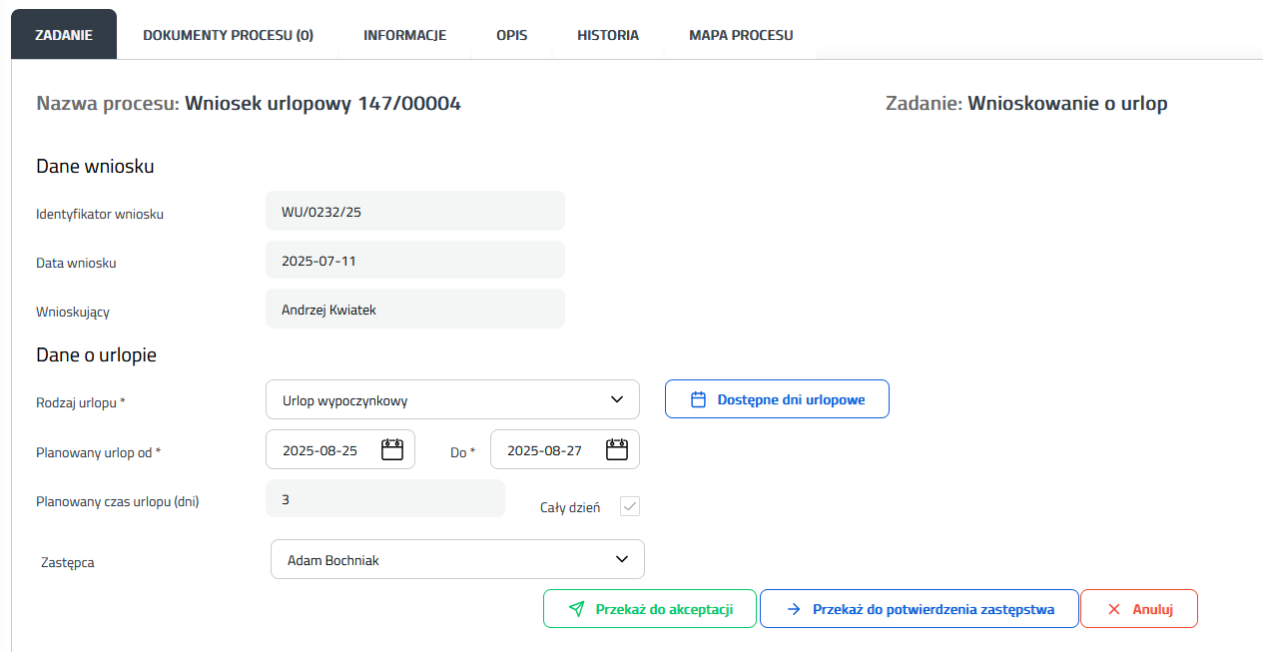Screen dimensions: 1263x652
Task: Click the process name Wniosek urlopowy 147/00004
Action: [322, 103]
